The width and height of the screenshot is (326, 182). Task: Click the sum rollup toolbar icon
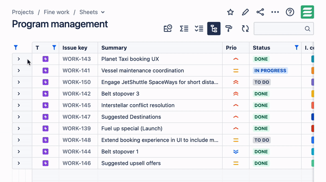tap(184, 29)
